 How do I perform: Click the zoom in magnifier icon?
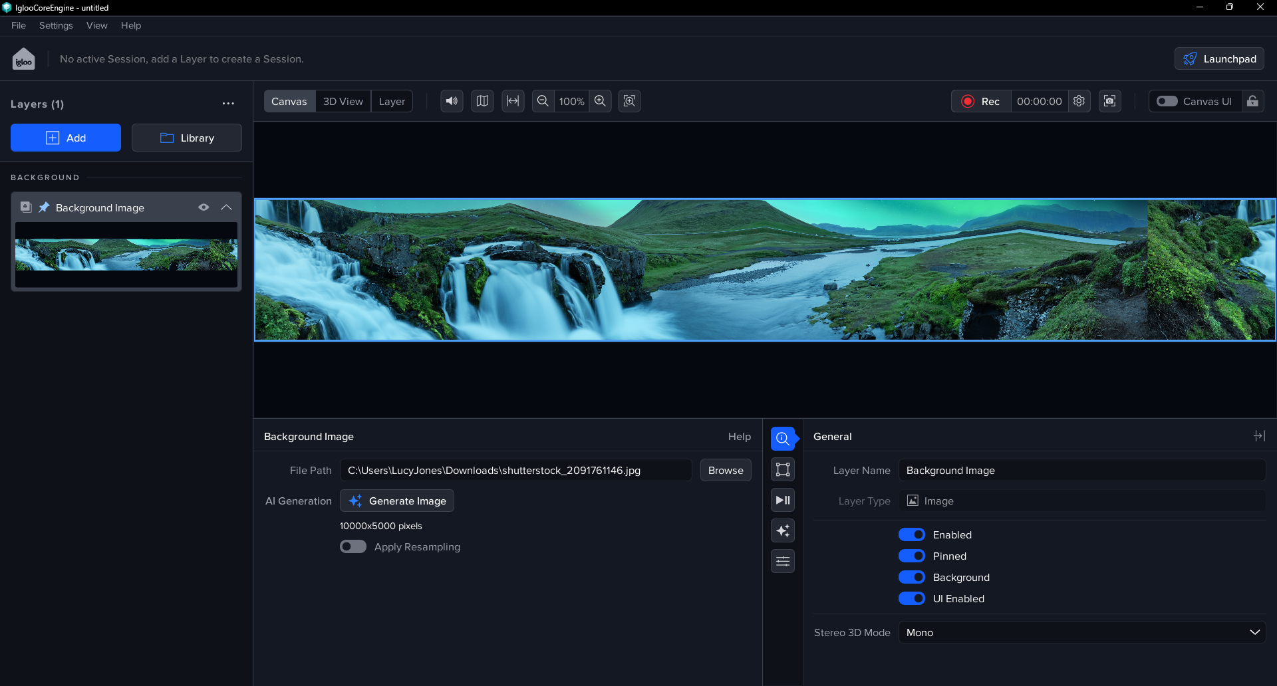(600, 101)
